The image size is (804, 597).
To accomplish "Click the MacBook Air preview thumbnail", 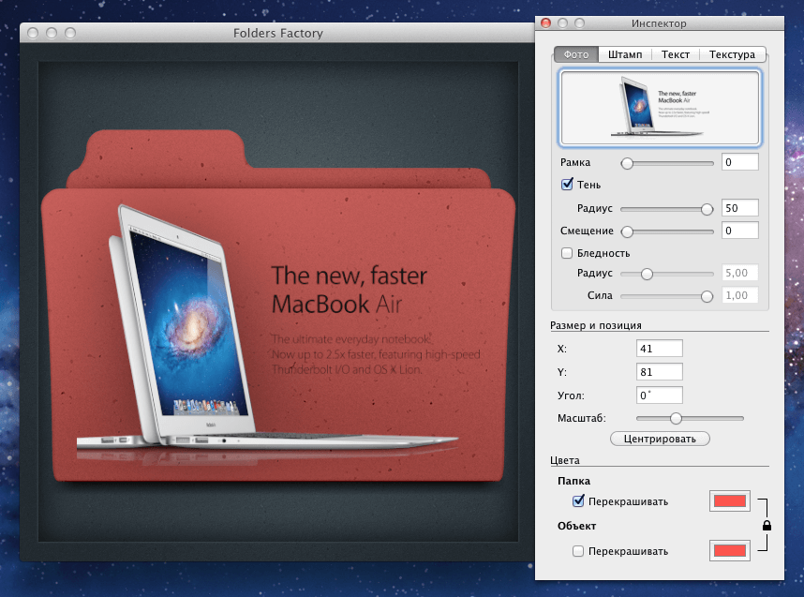I will tap(659, 108).
